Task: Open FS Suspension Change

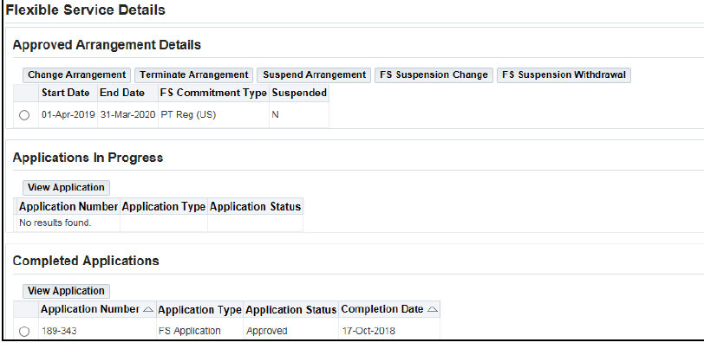Action: point(433,75)
